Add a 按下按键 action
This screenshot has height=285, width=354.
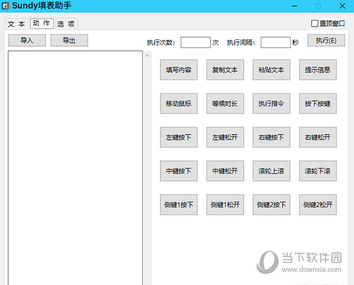tap(318, 103)
